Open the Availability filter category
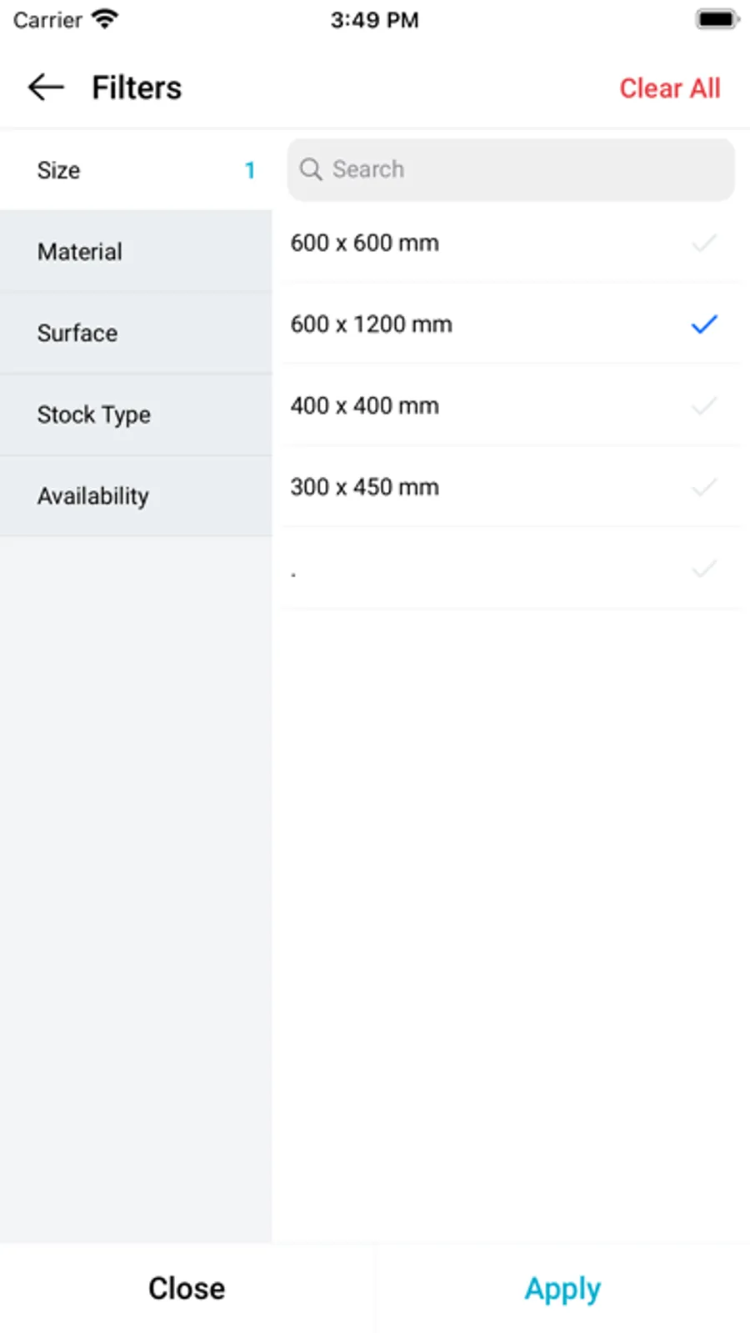This screenshot has width=750, height=1333. tap(93, 496)
